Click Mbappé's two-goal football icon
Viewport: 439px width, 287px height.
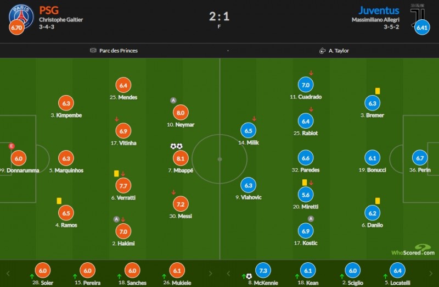[176, 146]
